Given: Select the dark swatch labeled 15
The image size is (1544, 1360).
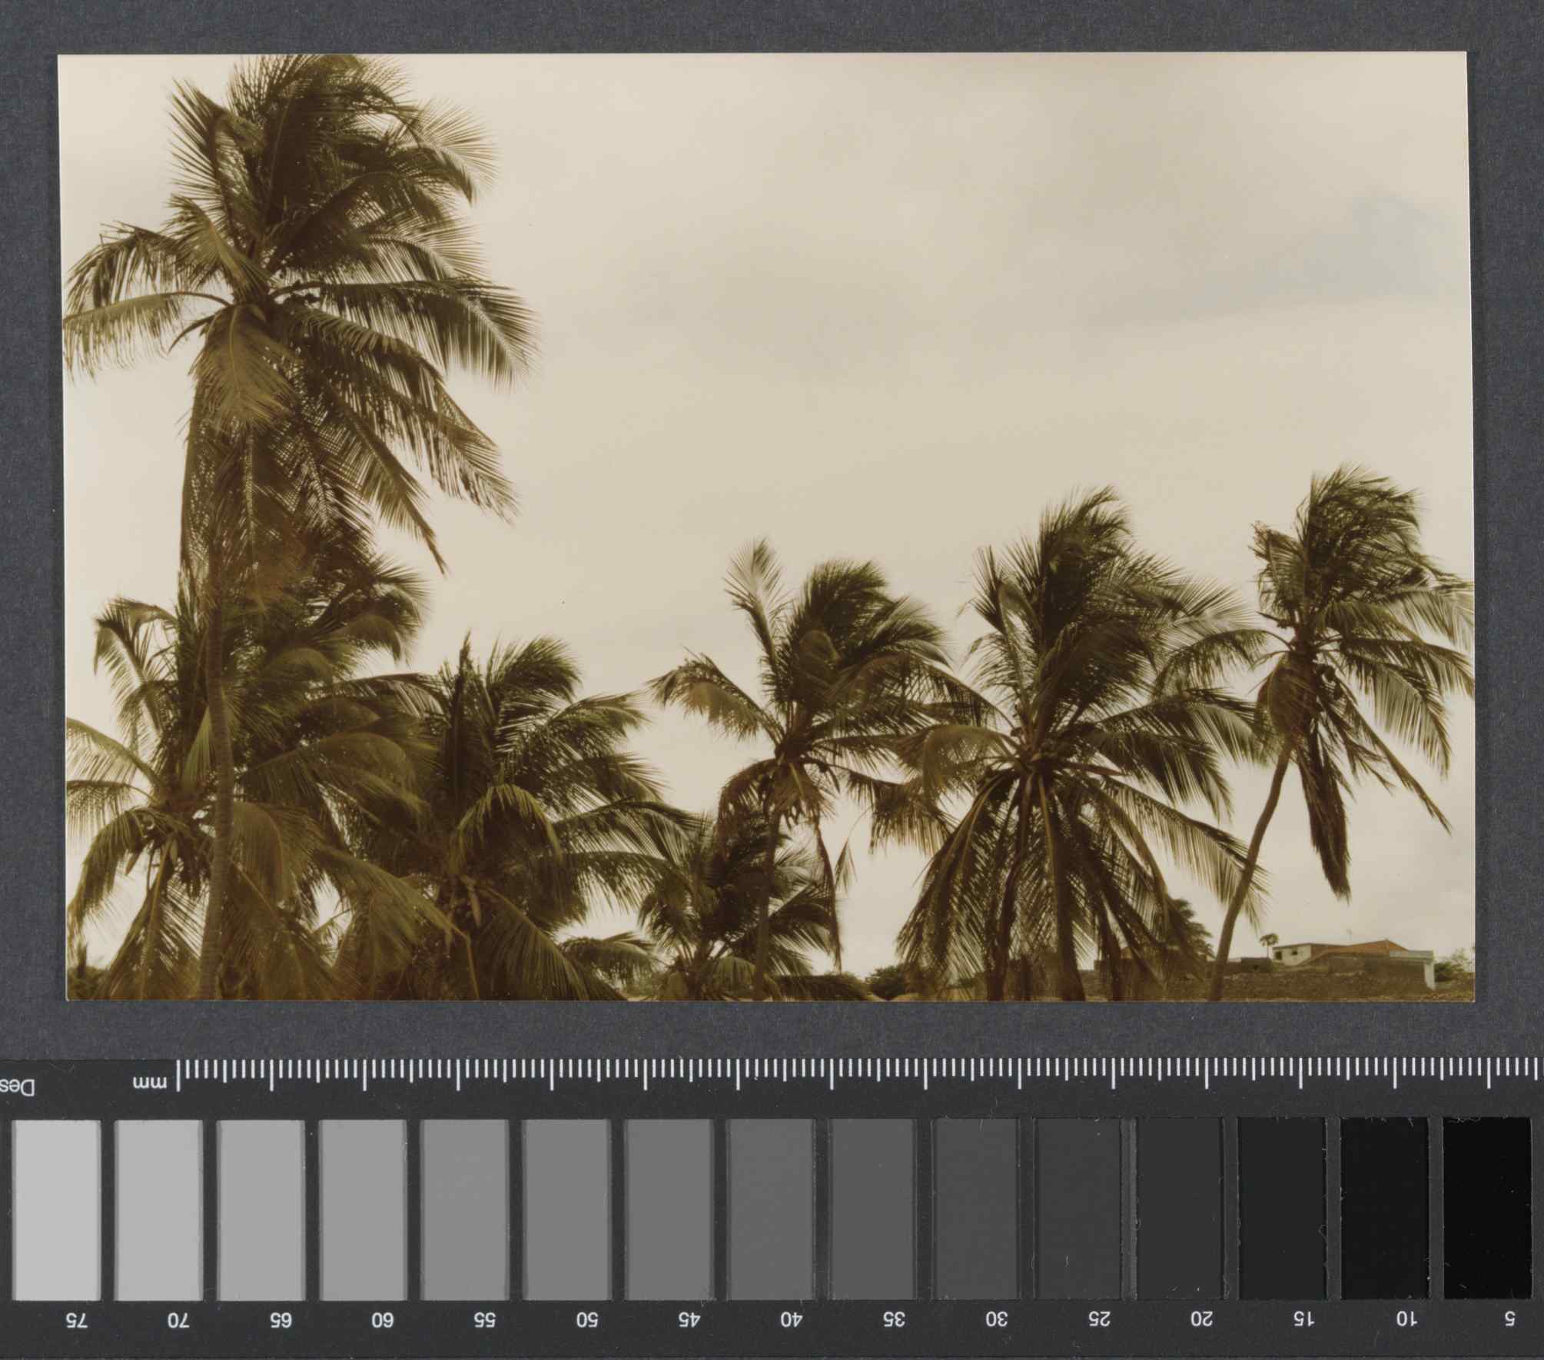Looking at the screenshot, I should [x=1282, y=1210].
